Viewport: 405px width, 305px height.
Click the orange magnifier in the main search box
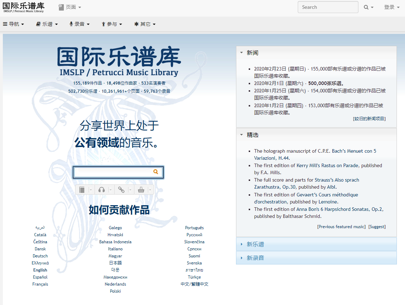click(x=156, y=172)
